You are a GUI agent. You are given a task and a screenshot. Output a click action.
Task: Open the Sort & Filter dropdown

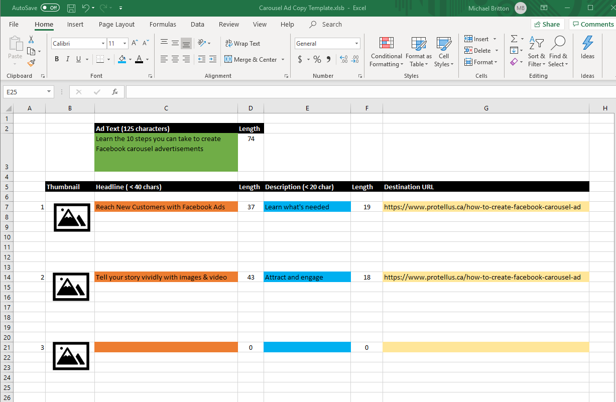pyautogui.click(x=537, y=52)
